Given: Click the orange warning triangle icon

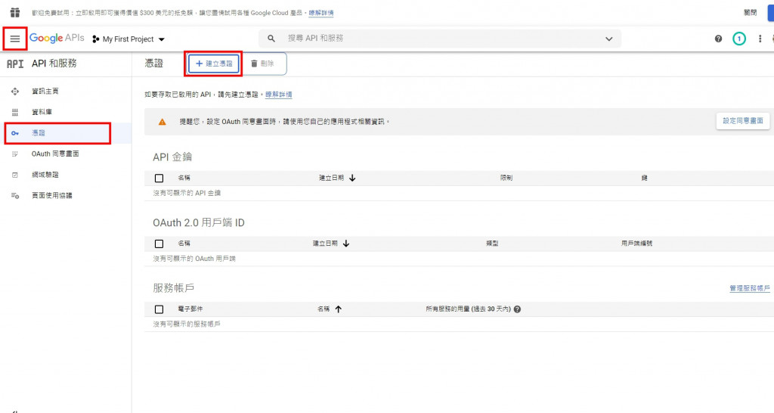Looking at the screenshot, I should click(x=162, y=122).
